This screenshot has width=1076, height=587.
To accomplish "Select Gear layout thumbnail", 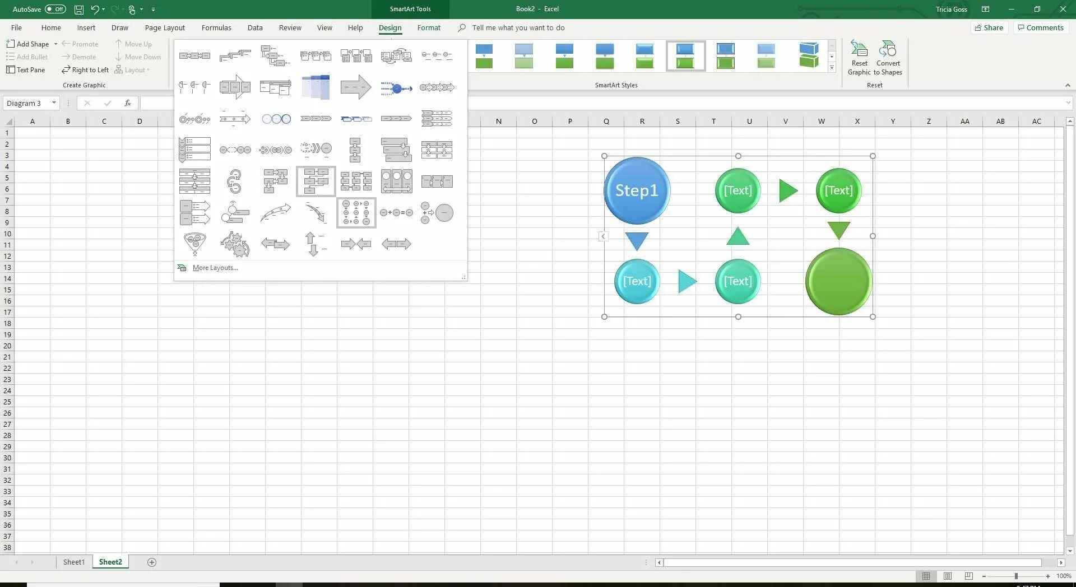I will 235,244.
